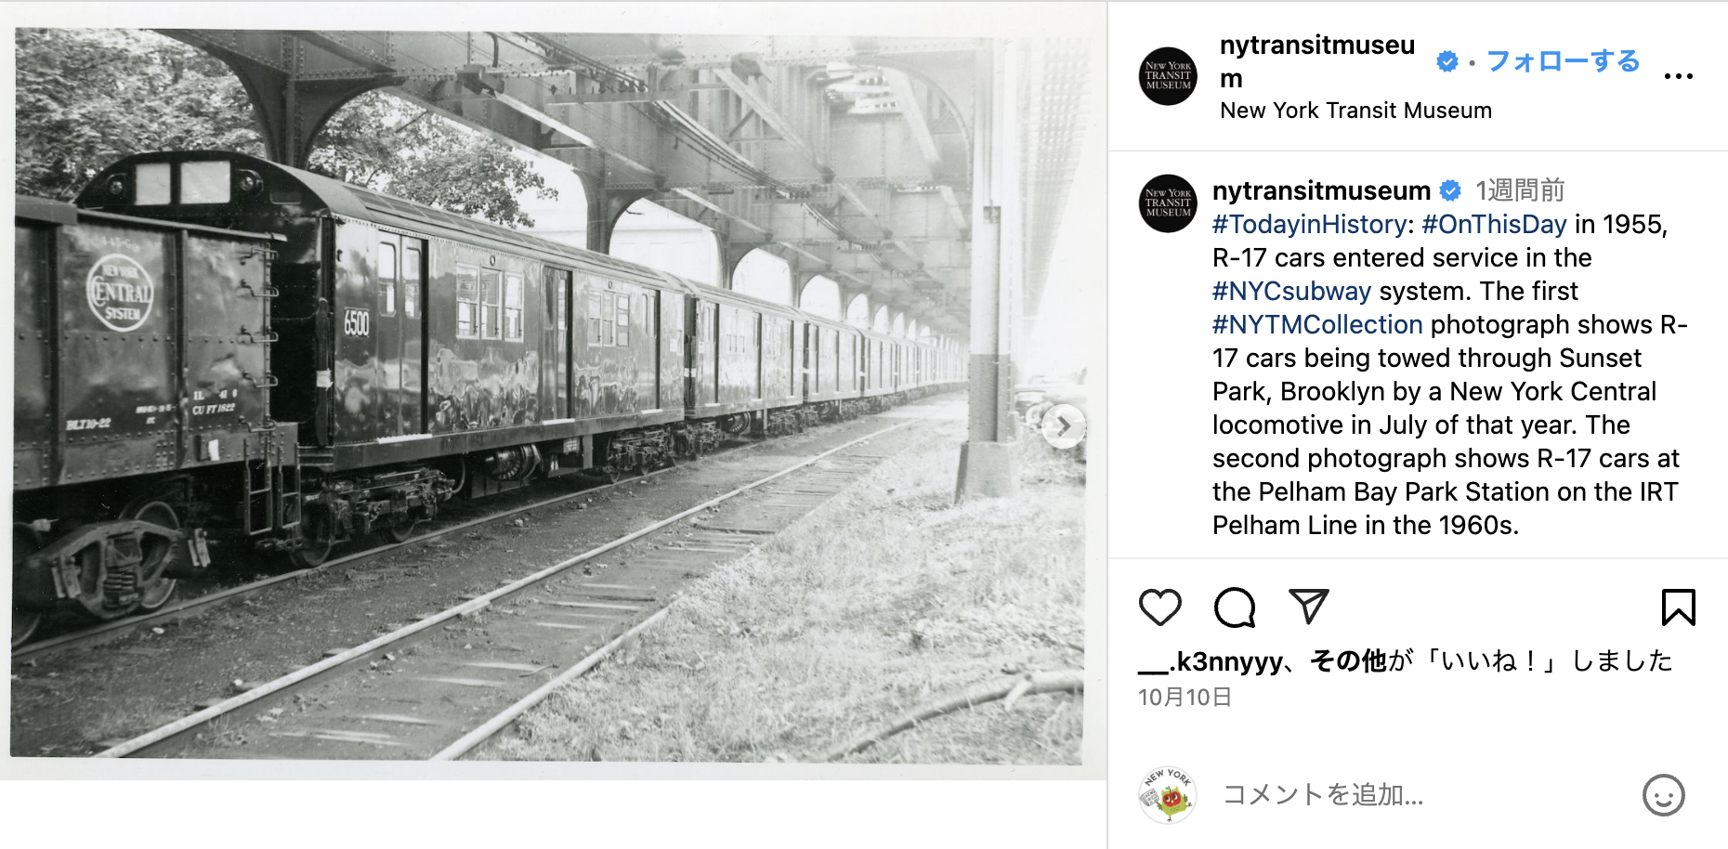Open the three-dot more options menu

[x=1678, y=76]
